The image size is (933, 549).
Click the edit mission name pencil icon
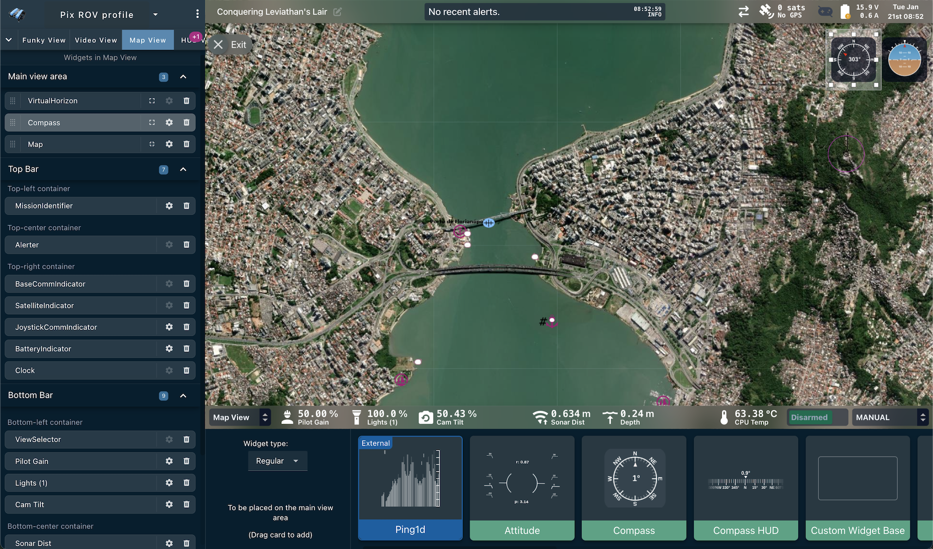(x=338, y=12)
